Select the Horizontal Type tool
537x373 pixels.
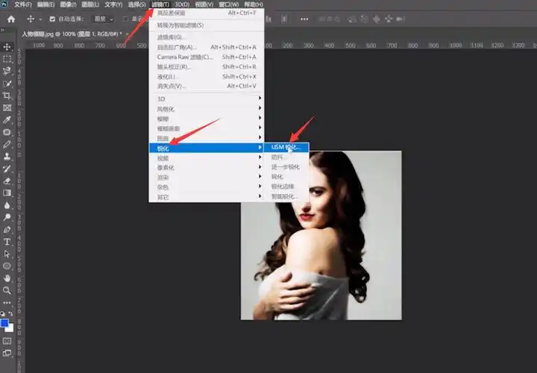coord(7,242)
